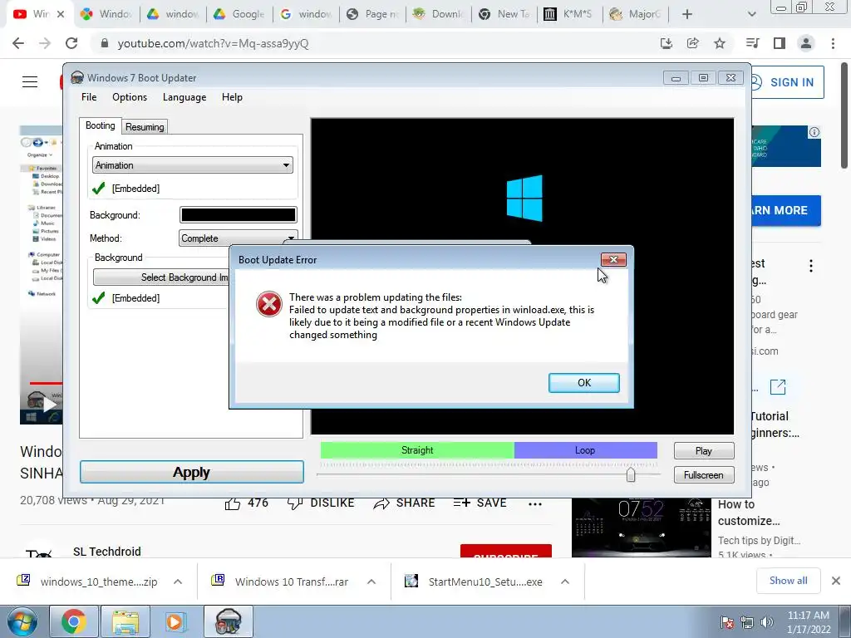Switch to the New Tab tab
This screenshot has height=638, width=851.
(x=504, y=14)
